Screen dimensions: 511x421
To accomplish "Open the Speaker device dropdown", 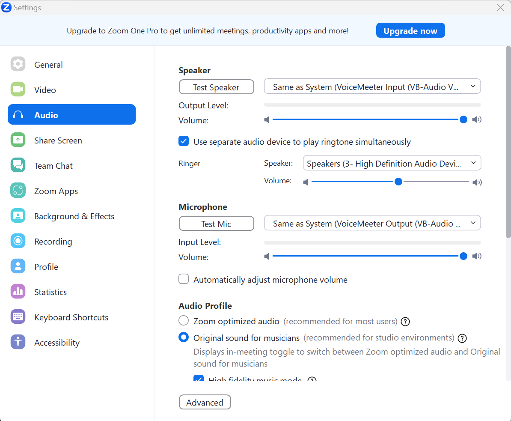I will [372, 87].
